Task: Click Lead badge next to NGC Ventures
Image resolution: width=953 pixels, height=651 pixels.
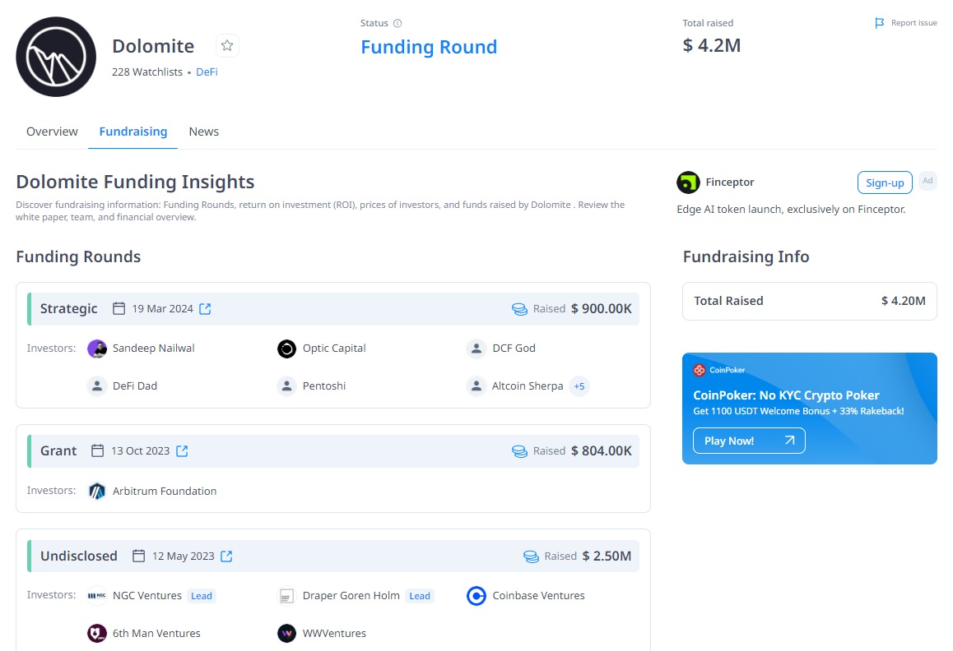Action: pos(202,597)
